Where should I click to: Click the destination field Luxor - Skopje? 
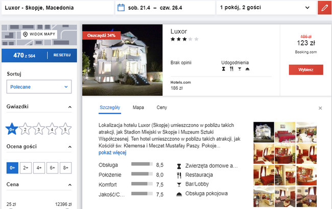(57, 8)
